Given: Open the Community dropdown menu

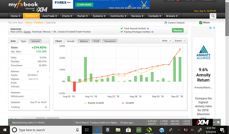Looking at the screenshot, I should point(118,16).
